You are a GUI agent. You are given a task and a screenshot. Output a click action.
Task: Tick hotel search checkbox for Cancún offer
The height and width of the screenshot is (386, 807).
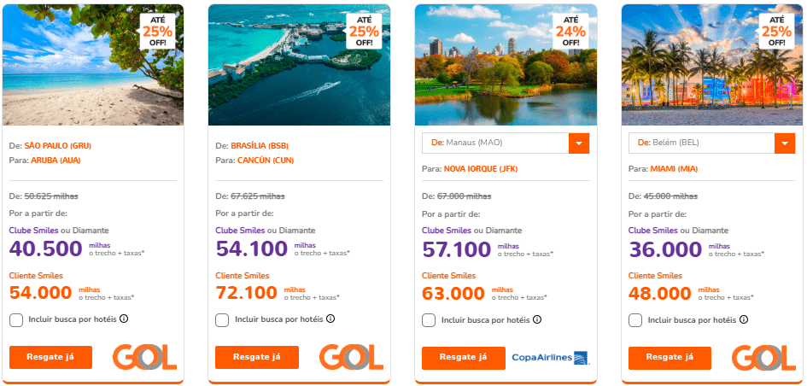[x=223, y=320]
